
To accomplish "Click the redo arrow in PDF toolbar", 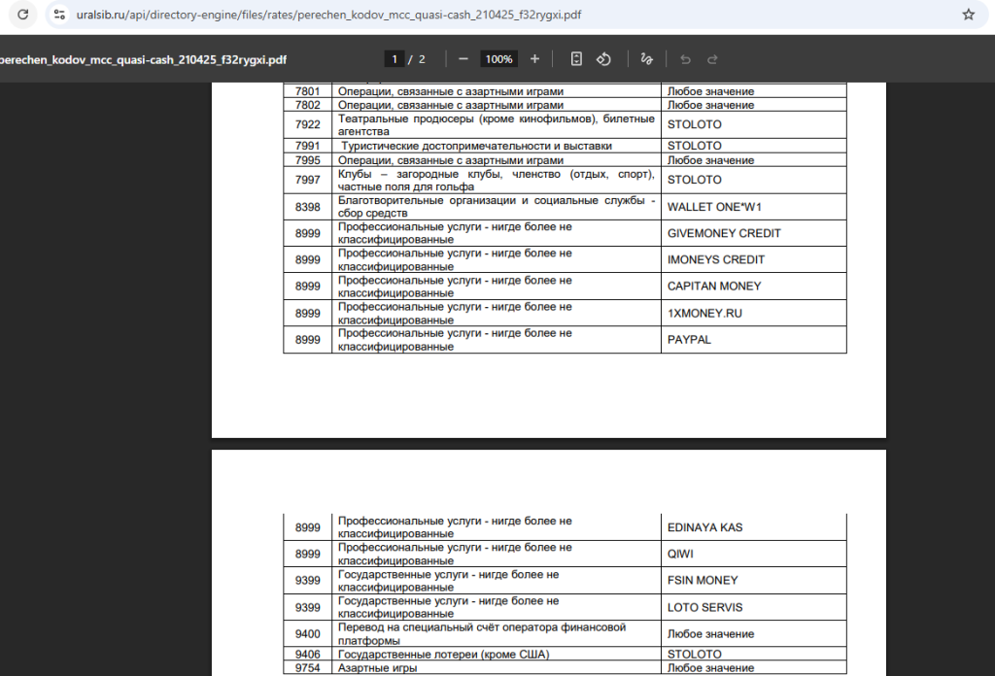I will click(712, 59).
